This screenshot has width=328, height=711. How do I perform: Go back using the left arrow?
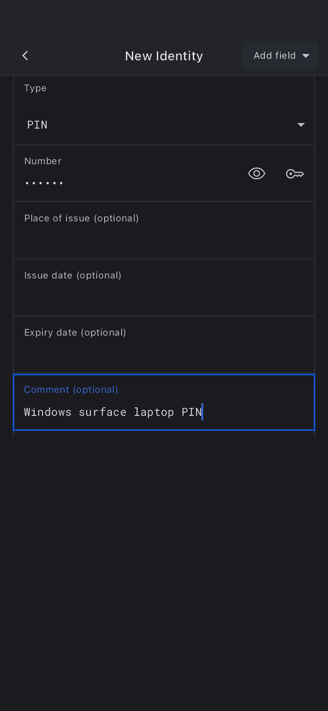[x=25, y=56]
